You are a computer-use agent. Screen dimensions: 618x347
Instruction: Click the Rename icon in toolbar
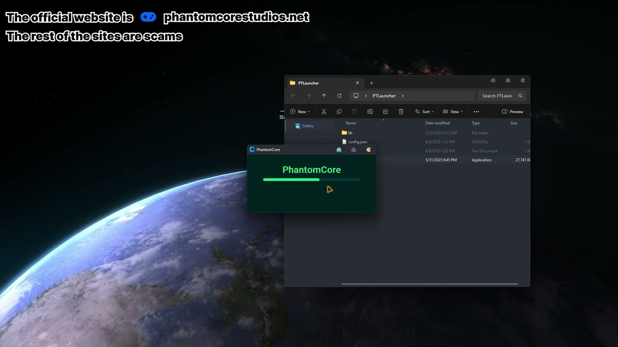370,112
